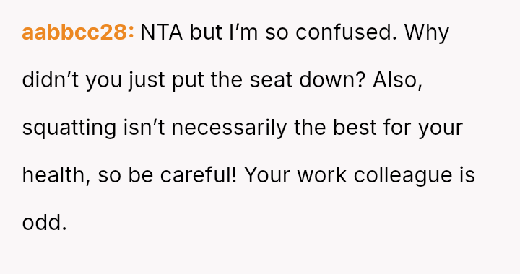This screenshot has width=520, height=274.
Task: Open the aabbcc28 username link
Action: [78, 32]
